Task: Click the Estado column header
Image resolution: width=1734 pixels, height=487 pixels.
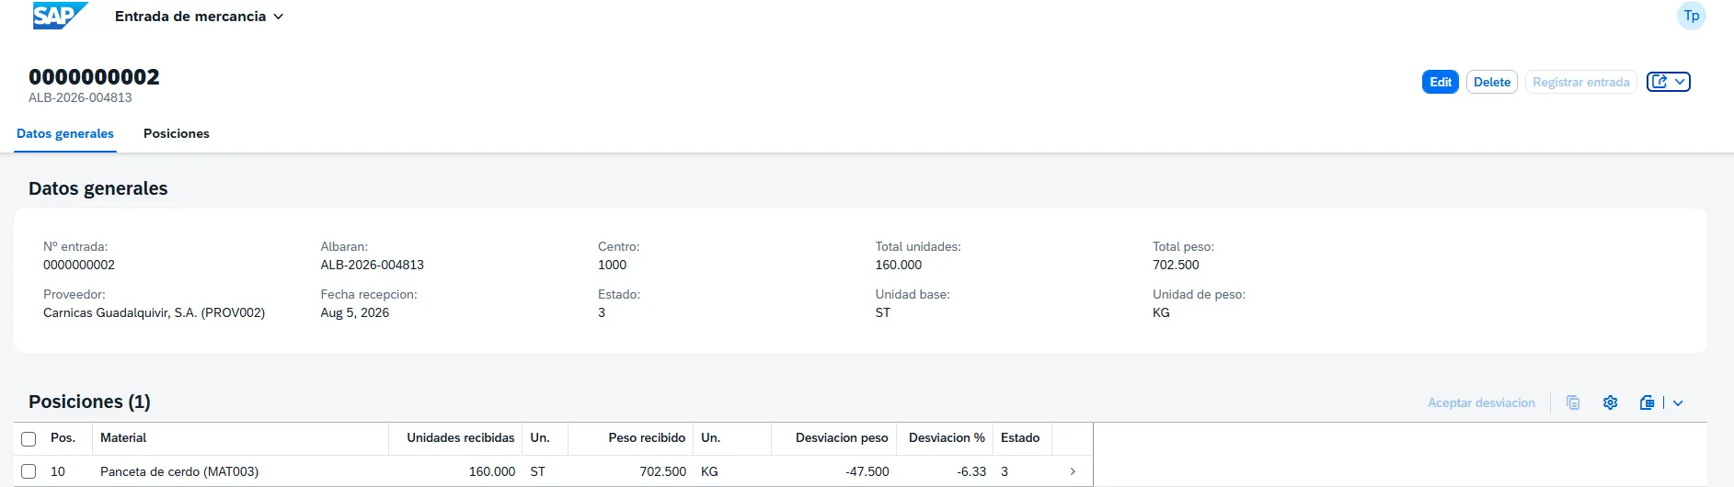Action: [x=1022, y=438]
